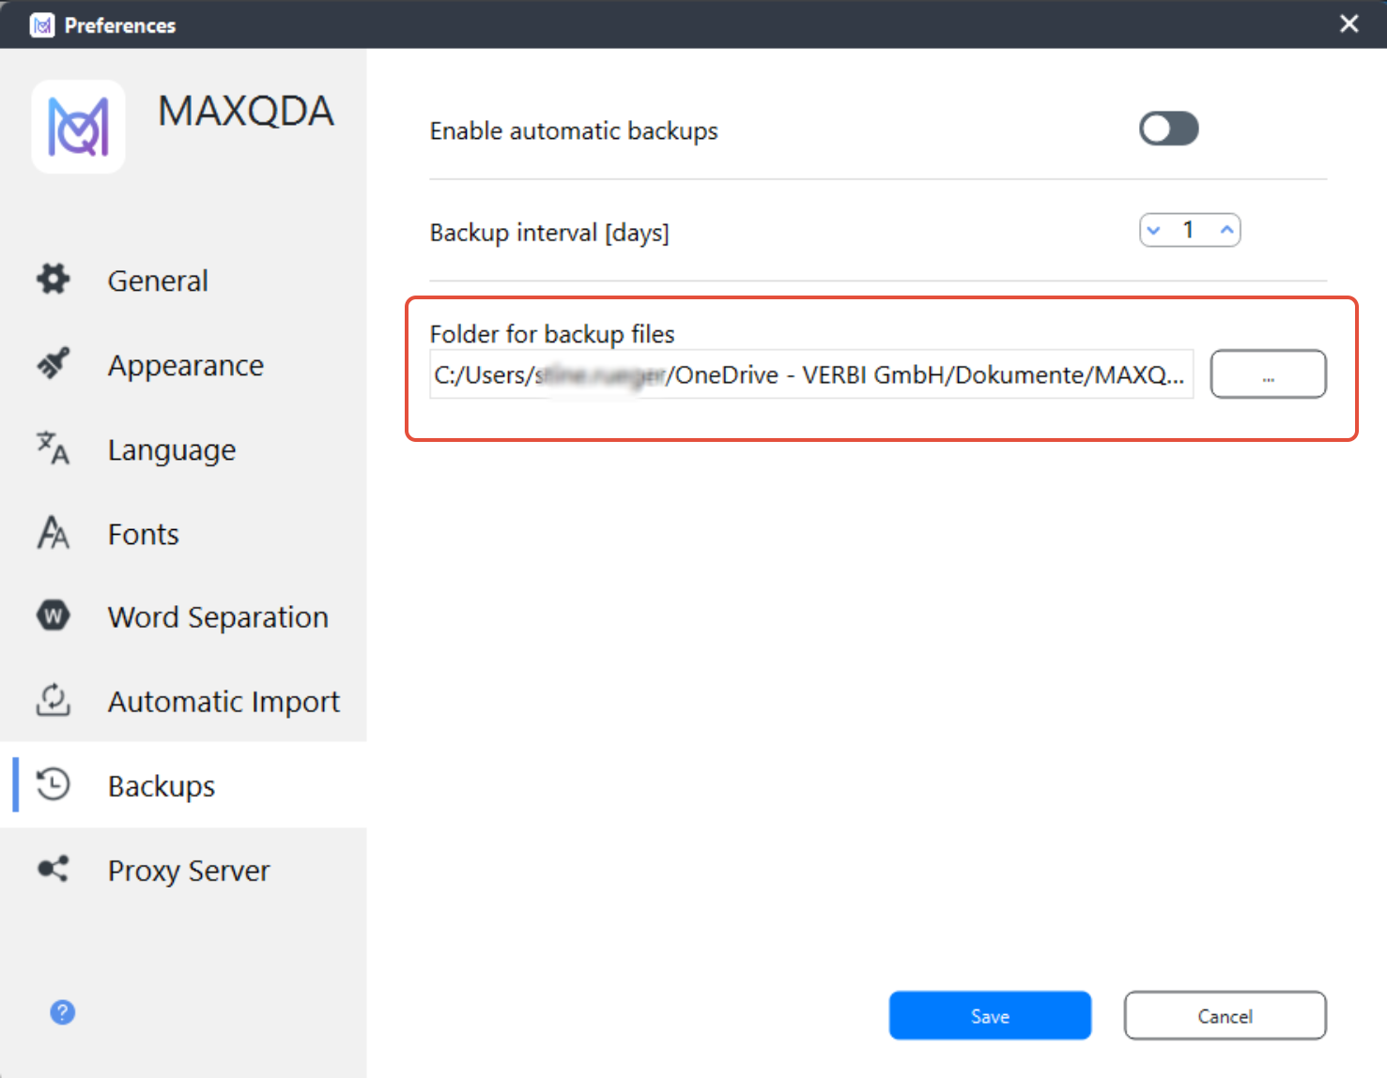Click the Proxy Server share icon
1387x1078 pixels.
54,869
